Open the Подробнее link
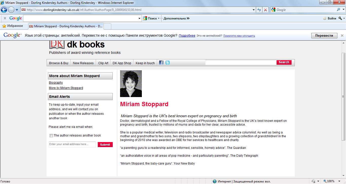 point(187,36)
